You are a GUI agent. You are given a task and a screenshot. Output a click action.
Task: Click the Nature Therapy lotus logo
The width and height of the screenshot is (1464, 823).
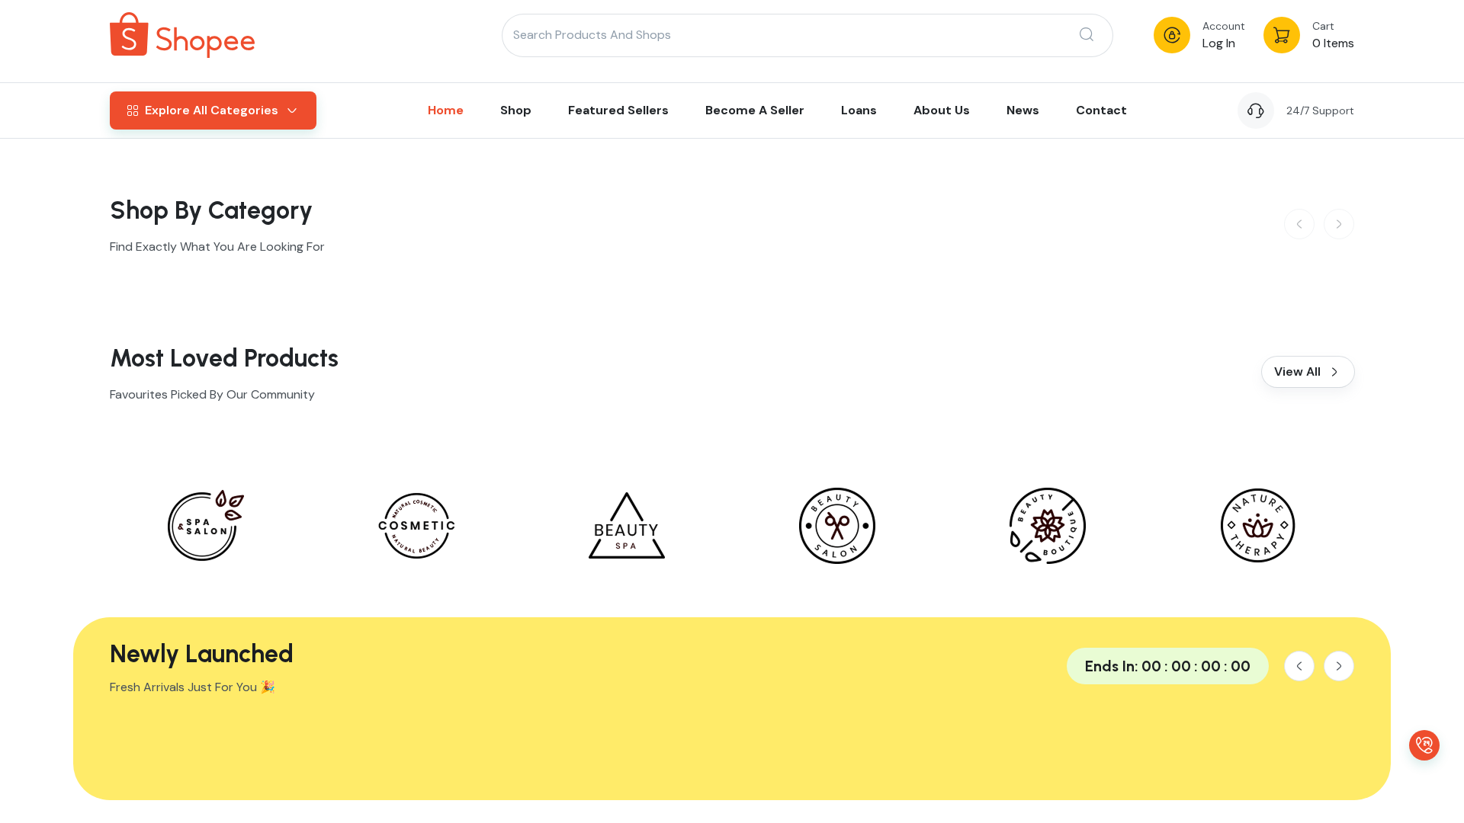click(1258, 526)
